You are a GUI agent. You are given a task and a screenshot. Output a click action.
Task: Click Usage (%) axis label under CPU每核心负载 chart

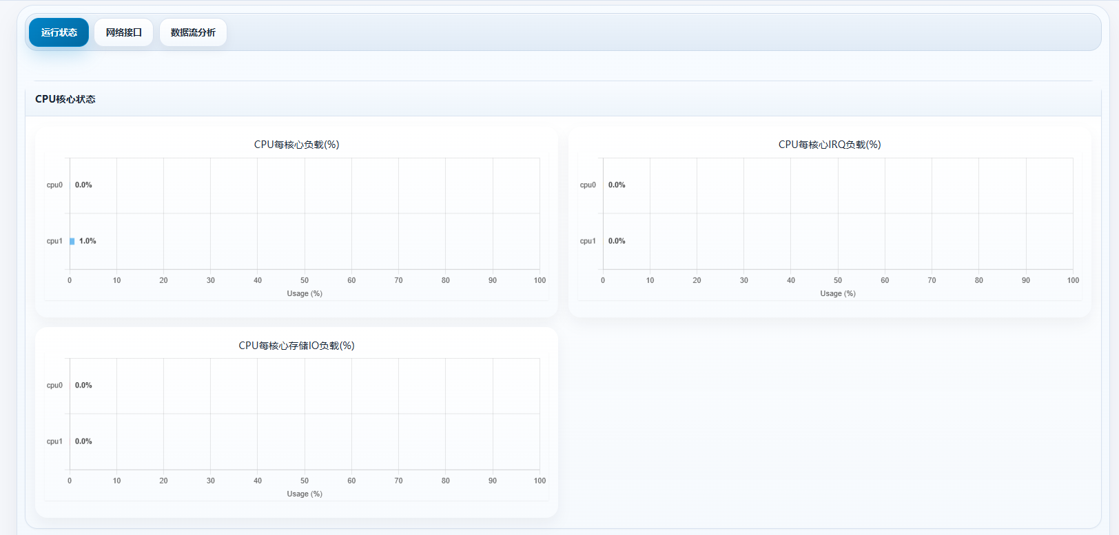coord(305,293)
